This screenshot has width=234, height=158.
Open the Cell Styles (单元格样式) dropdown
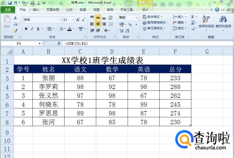[x=154, y=28]
